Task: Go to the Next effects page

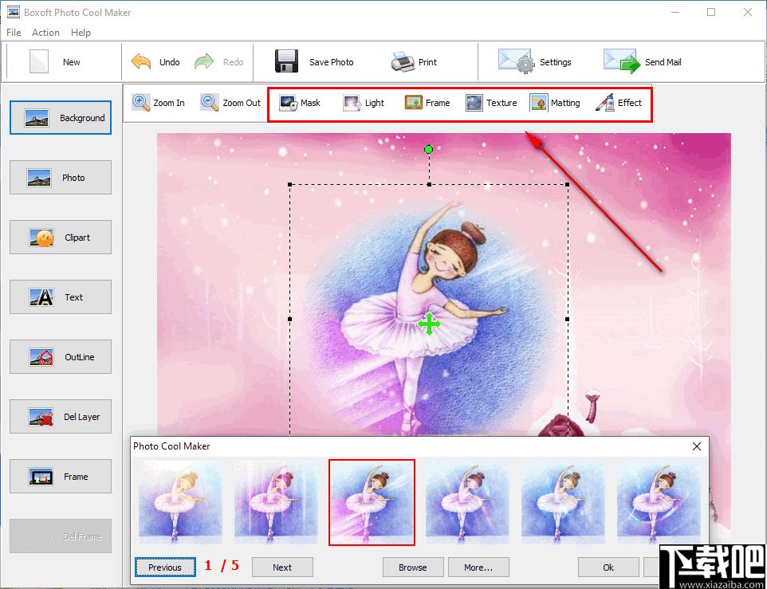Action: tap(282, 567)
